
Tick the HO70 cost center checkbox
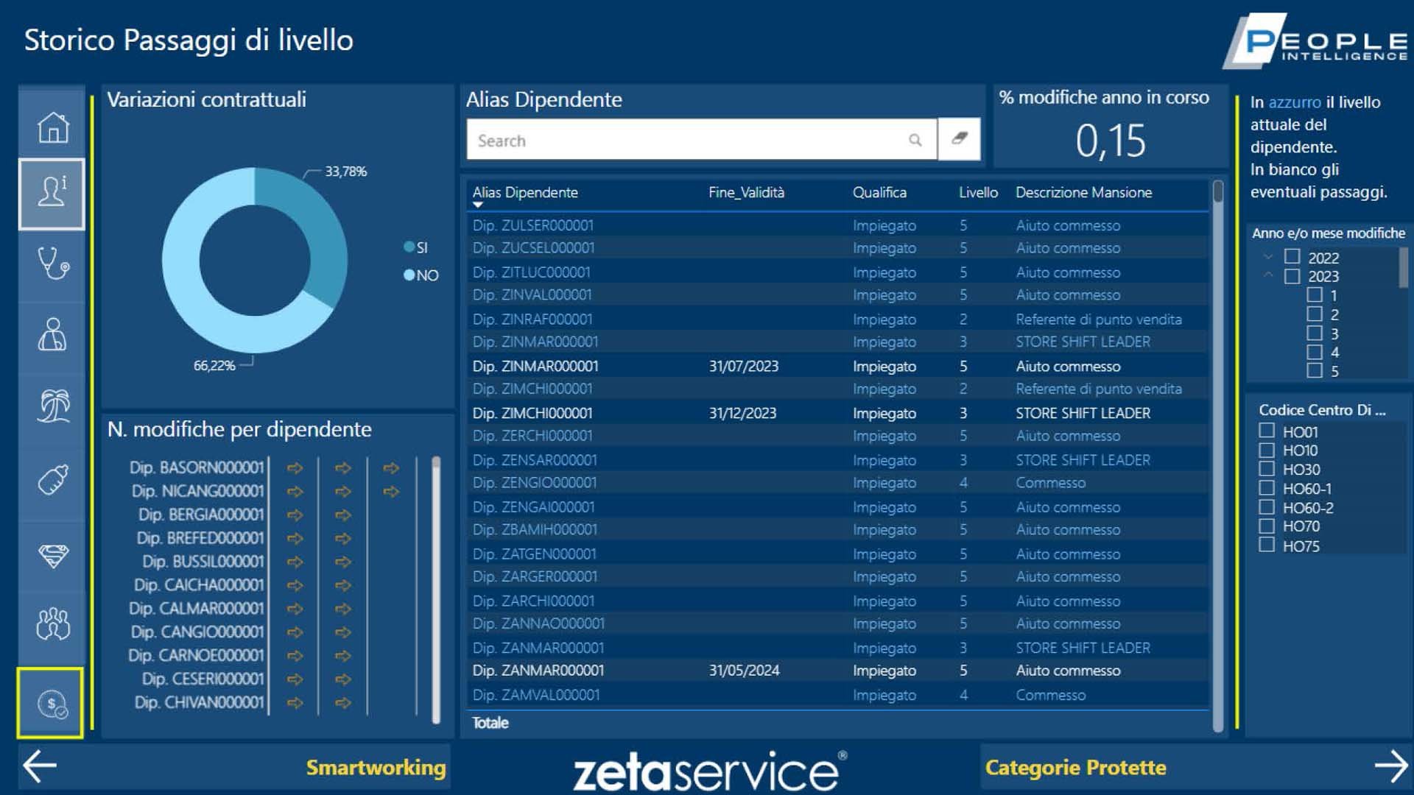(1267, 526)
